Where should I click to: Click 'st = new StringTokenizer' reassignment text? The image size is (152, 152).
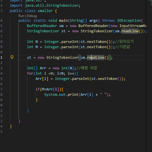52,58
